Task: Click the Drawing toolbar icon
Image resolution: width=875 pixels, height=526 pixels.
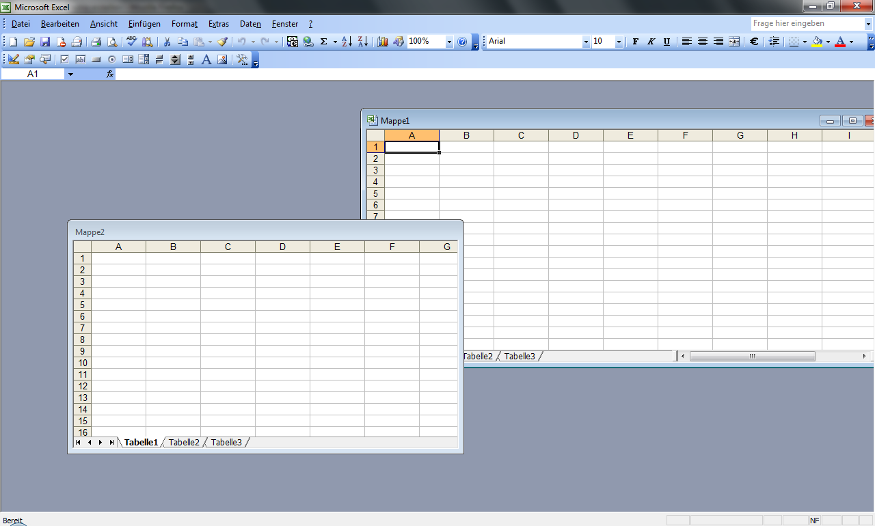Action: click(x=398, y=42)
